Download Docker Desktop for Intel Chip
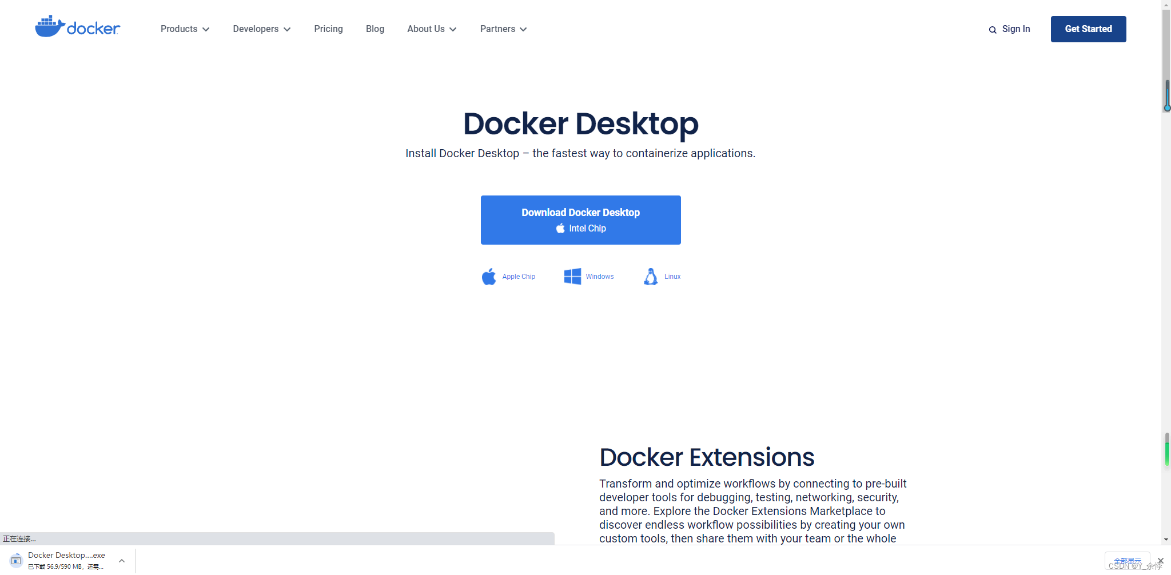Image resolution: width=1171 pixels, height=575 pixels. click(580, 219)
